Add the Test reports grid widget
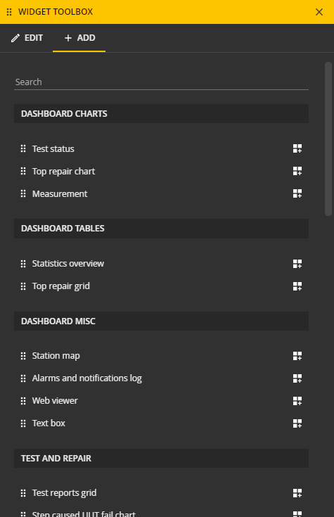 tap(297, 493)
